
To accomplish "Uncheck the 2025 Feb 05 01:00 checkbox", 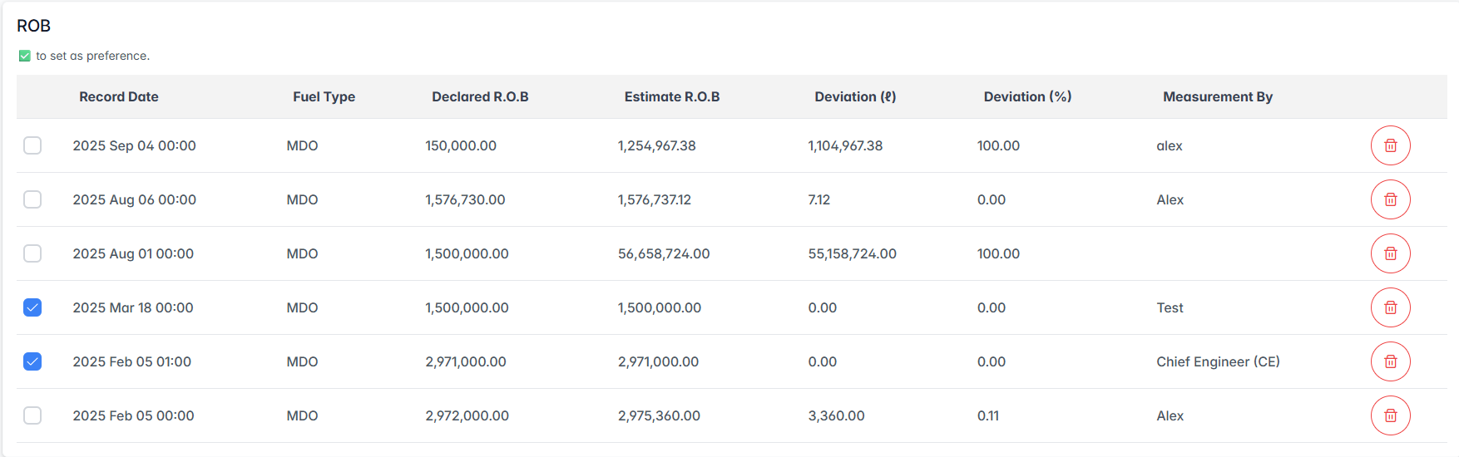I will [x=32, y=361].
